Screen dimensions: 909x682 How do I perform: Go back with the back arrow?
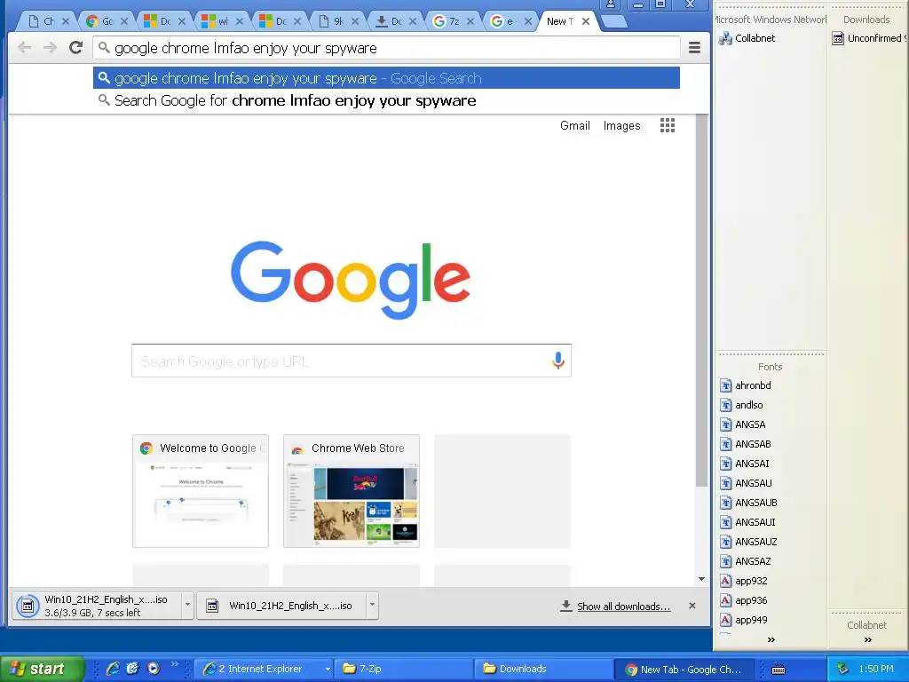click(24, 48)
